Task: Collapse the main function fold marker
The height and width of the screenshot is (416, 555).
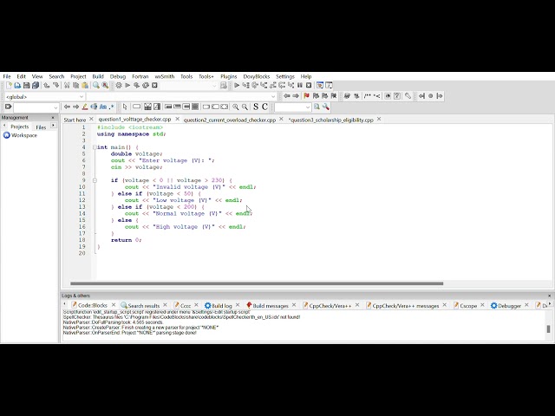Action: coord(95,147)
